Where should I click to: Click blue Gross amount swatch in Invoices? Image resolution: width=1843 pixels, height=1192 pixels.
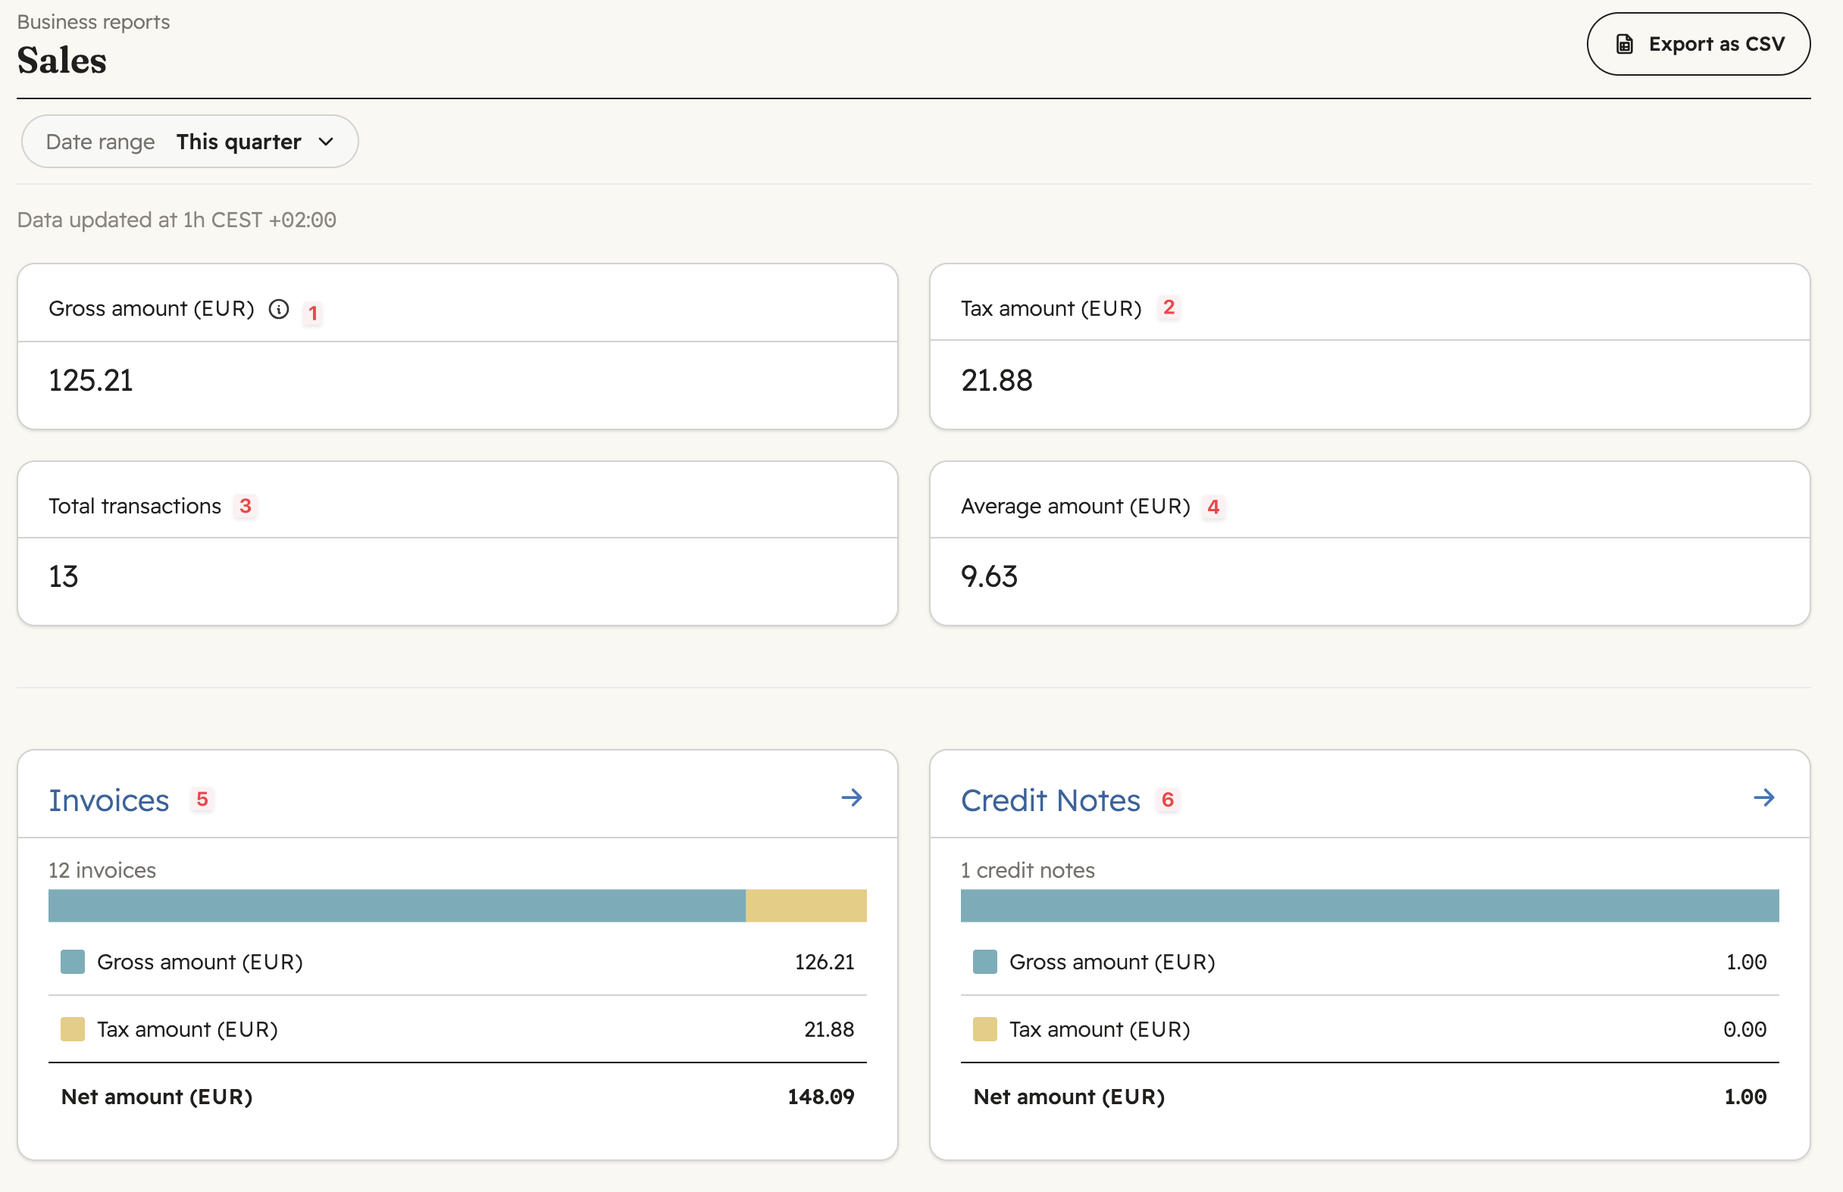pyautogui.click(x=73, y=961)
